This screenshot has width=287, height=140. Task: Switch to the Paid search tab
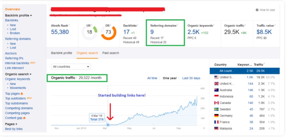pyautogui.click(x=111, y=53)
